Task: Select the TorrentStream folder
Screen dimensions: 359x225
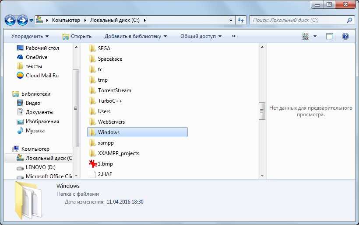Action: 110,90
